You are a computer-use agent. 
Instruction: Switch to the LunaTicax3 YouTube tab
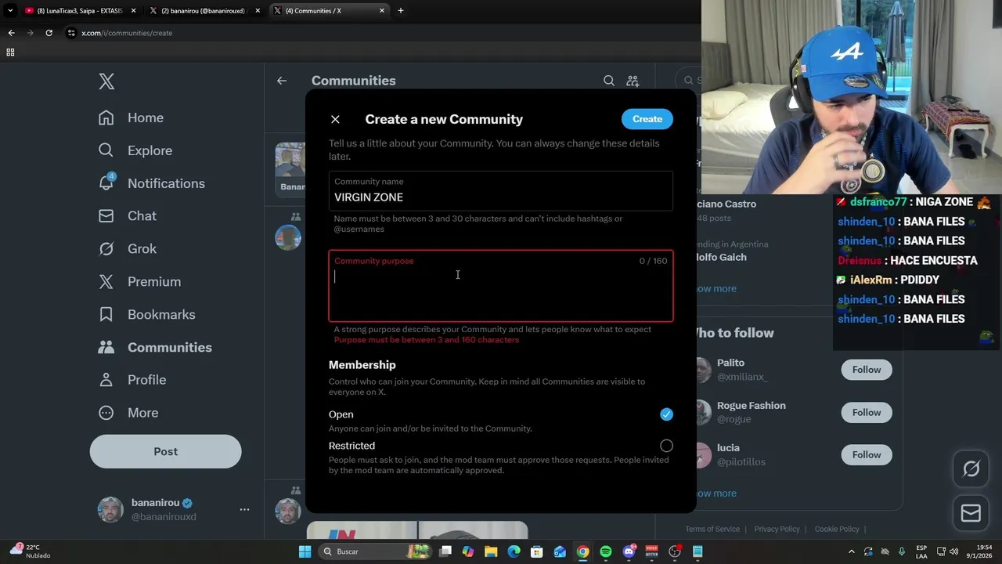coord(79,11)
